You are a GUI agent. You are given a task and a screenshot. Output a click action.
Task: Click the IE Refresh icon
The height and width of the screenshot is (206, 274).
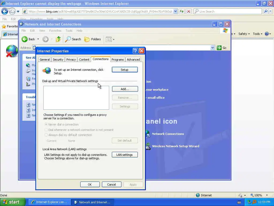point(182,11)
